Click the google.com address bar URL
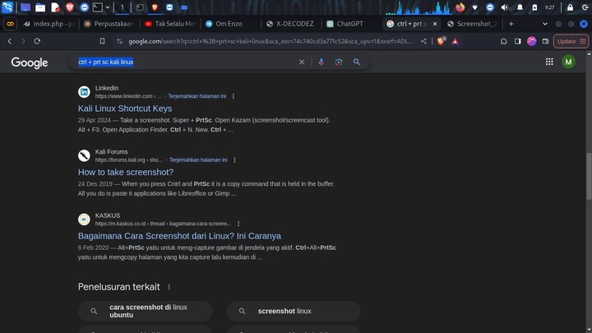Viewport: 592px width, 333px height. point(271,41)
